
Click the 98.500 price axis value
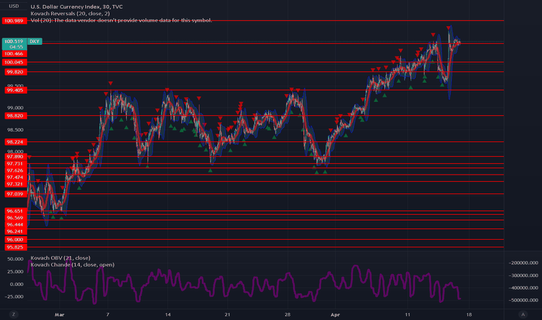pyautogui.click(x=15, y=130)
